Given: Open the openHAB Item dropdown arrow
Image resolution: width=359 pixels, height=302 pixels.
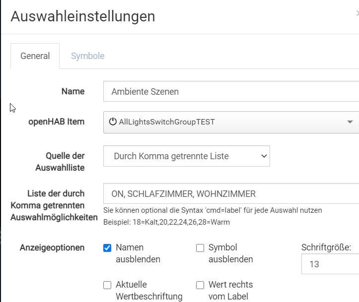Looking at the screenshot, I should click(350, 122).
